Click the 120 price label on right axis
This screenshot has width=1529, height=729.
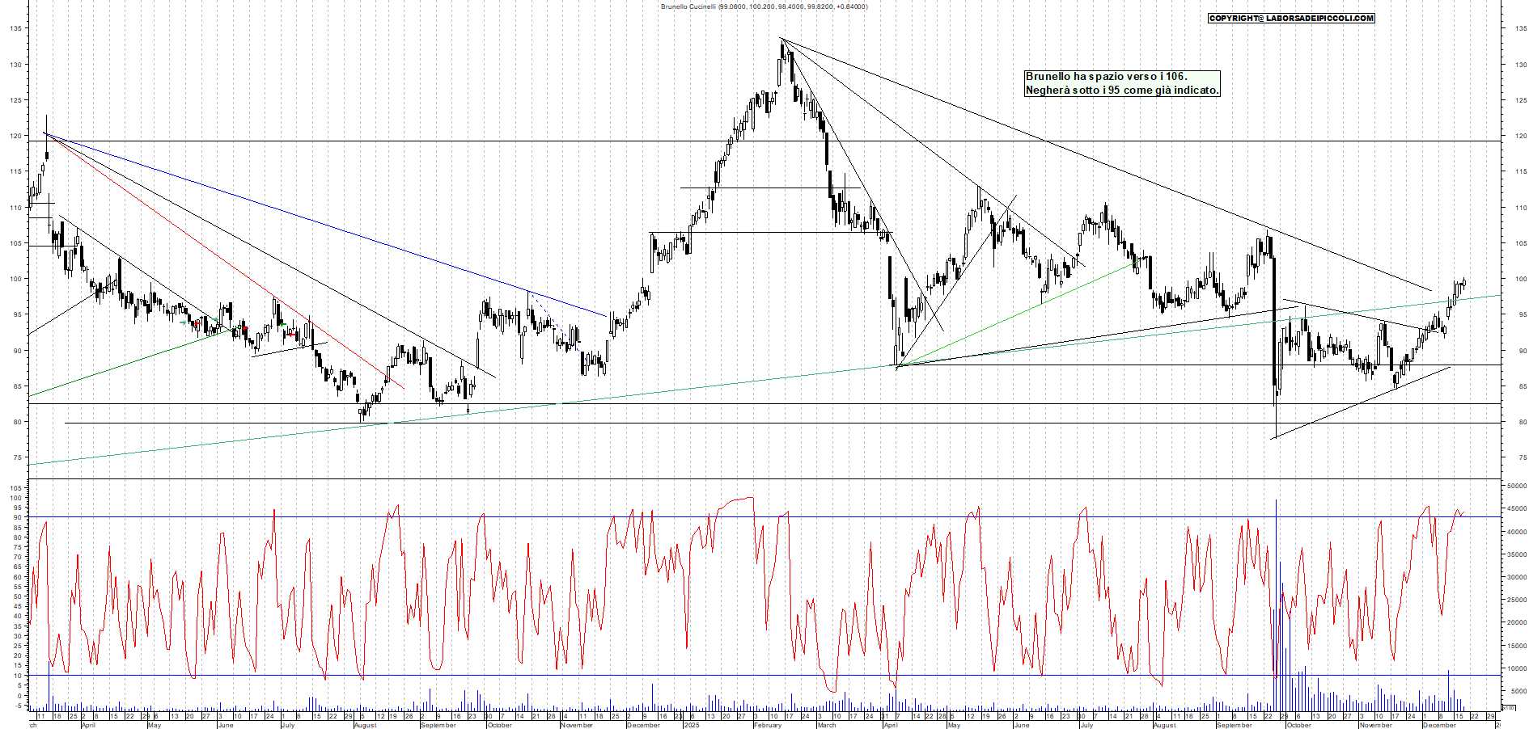pyautogui.click(x=1521, y=136)
